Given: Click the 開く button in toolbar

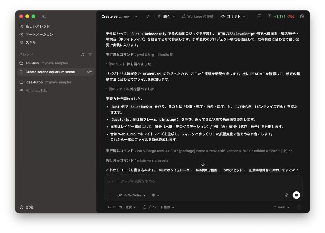Looking at the screenshot, I should (x=166, y=16).
